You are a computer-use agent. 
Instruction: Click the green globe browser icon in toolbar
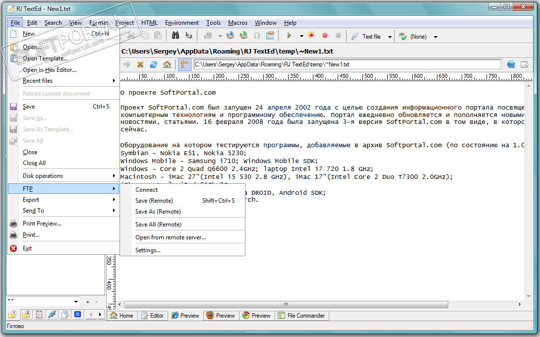pyautogui.click(x=243, y=36)
